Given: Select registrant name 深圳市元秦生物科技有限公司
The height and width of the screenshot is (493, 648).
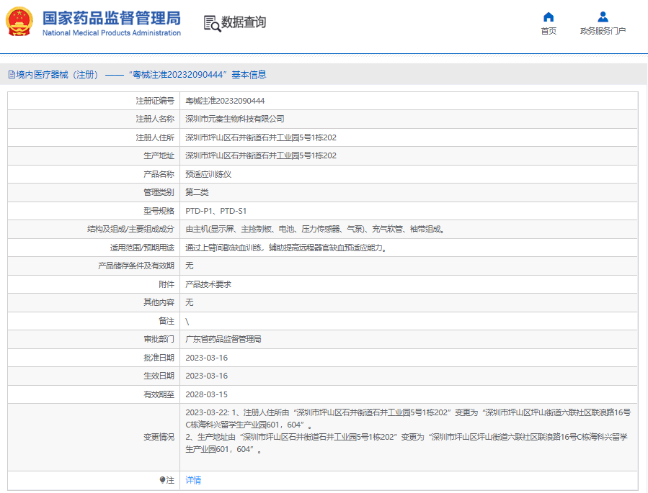Looking at the screenshot, I should click(235, 119).
